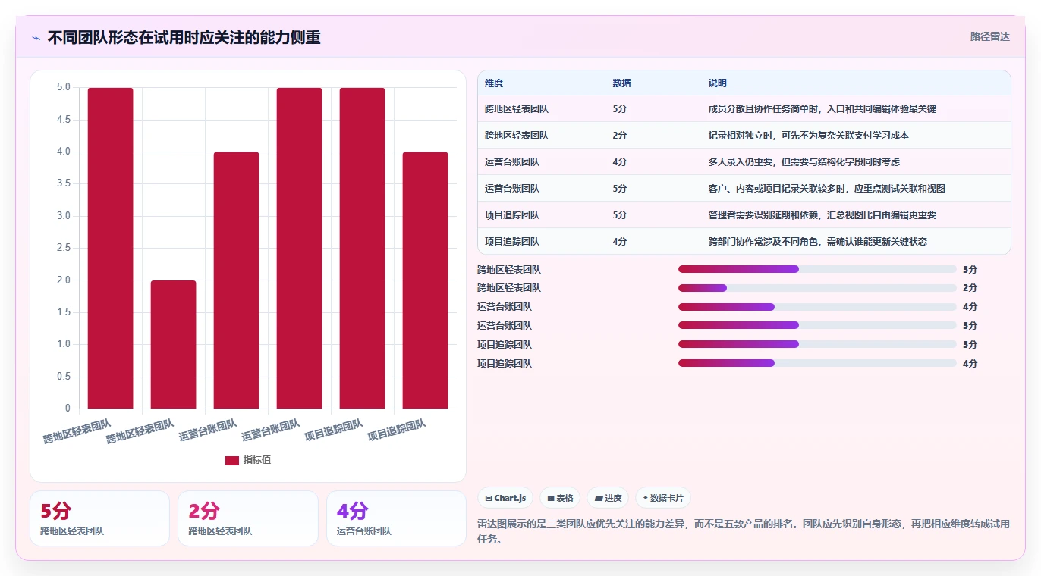Select the 运营台账团队 chart bar valued 4
This screenshot has width=1041, height=576.
(236, 280)
